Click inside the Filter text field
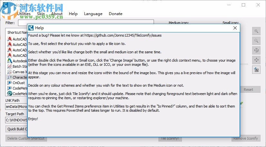The height and width of the screenshot is (147, 266). [x=86, y=22]
